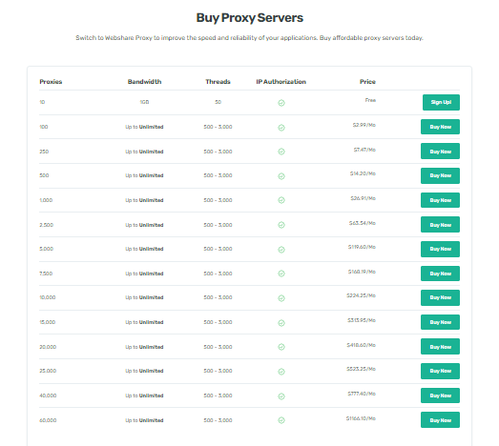
Task: Click '500 - 3,000' threads in 40,000 proxies row
Action: pos(218,395)
